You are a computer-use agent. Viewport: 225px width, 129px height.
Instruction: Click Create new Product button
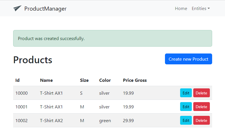click(x=188, y=59)
